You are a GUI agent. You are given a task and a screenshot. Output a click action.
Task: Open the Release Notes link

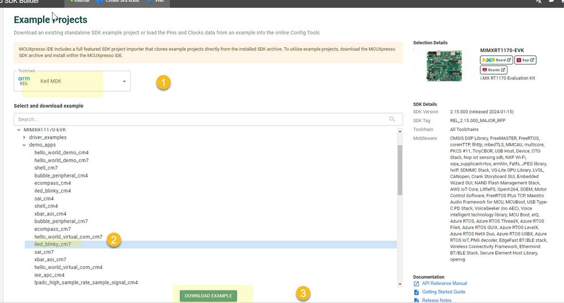pyautogui.click(x=437, y=300)
